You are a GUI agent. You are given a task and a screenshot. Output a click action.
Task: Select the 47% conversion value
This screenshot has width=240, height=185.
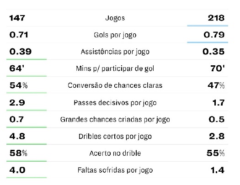coord(216,85)
